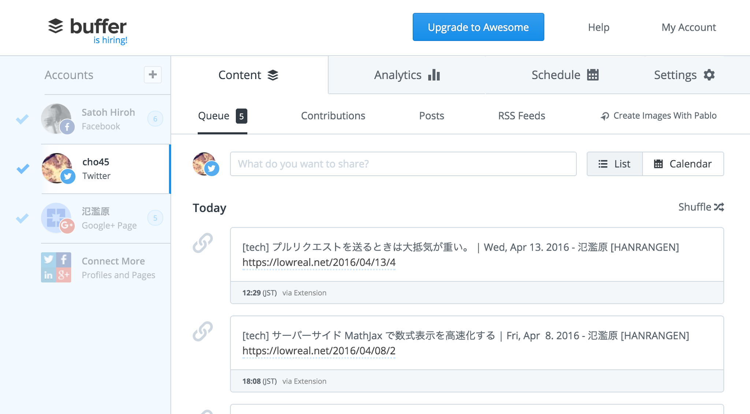Image resolution: width=750 pixels, height=414 pixels.
Task: Click the Shuffle arrows icon
Action: click(719, 207)
